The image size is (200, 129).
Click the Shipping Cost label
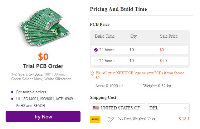tap(103, 97)
